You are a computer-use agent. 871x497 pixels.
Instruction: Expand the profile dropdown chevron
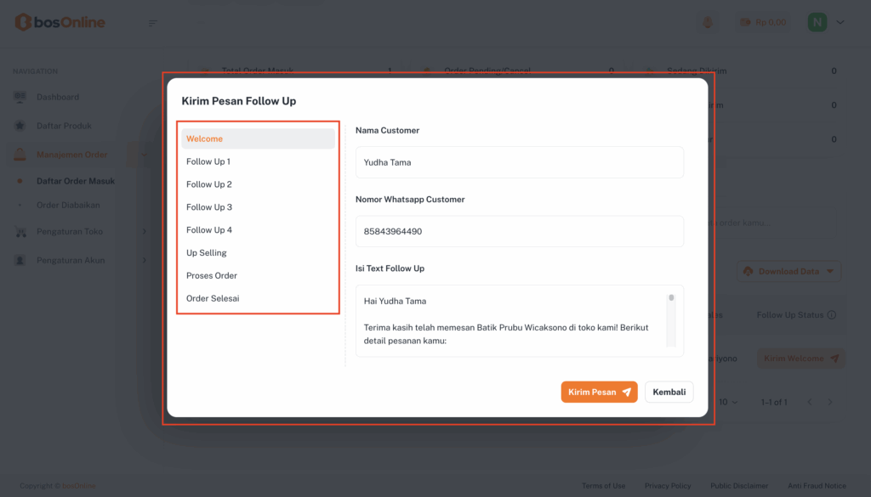coord(840,22)
